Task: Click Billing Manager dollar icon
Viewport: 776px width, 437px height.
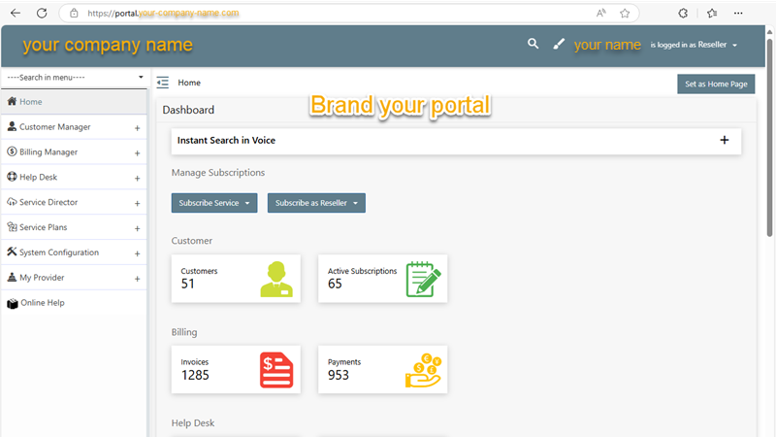Action: [x=12, y=151]
